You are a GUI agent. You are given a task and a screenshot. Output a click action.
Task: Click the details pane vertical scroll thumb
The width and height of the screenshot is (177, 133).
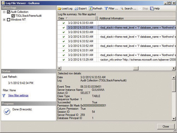[x=174, y=86]
